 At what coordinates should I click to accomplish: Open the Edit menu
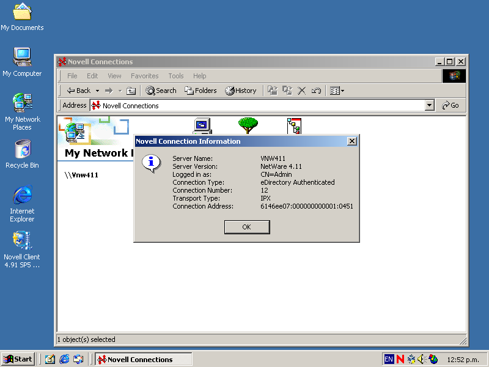click(92, 76)
